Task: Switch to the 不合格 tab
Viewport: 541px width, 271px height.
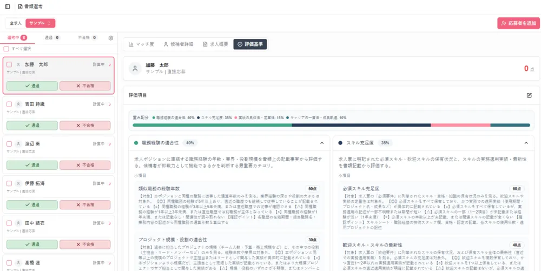Action: (x=88, y=37)
